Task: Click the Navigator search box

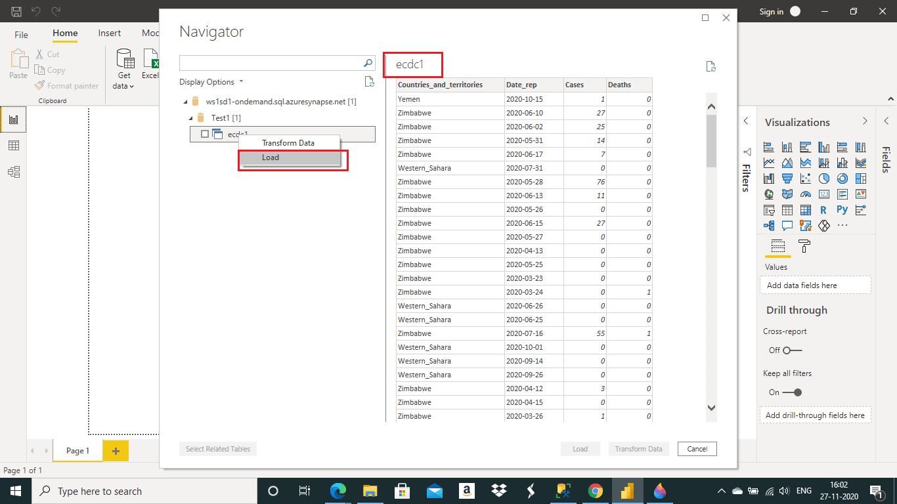Action: tap(277, 63)
